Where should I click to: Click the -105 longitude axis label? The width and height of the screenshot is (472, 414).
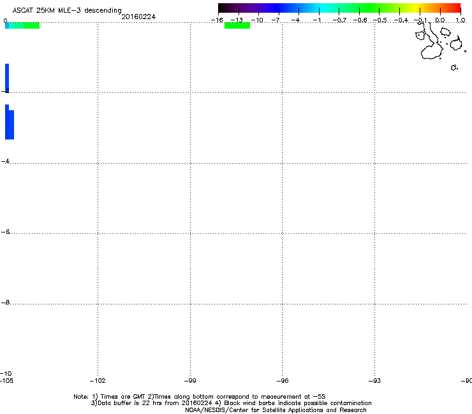coord(6,381)
